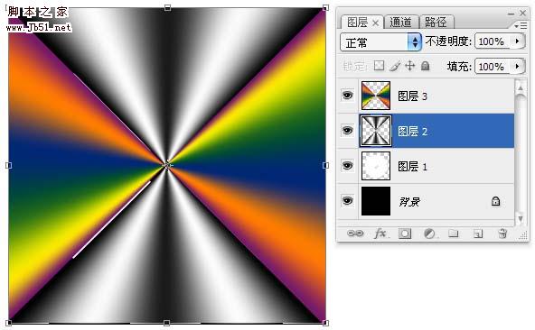Open the blend mode 正常 dropdown
The width and height of the screenshot is (535, 330).
click(x=380, y=42)
